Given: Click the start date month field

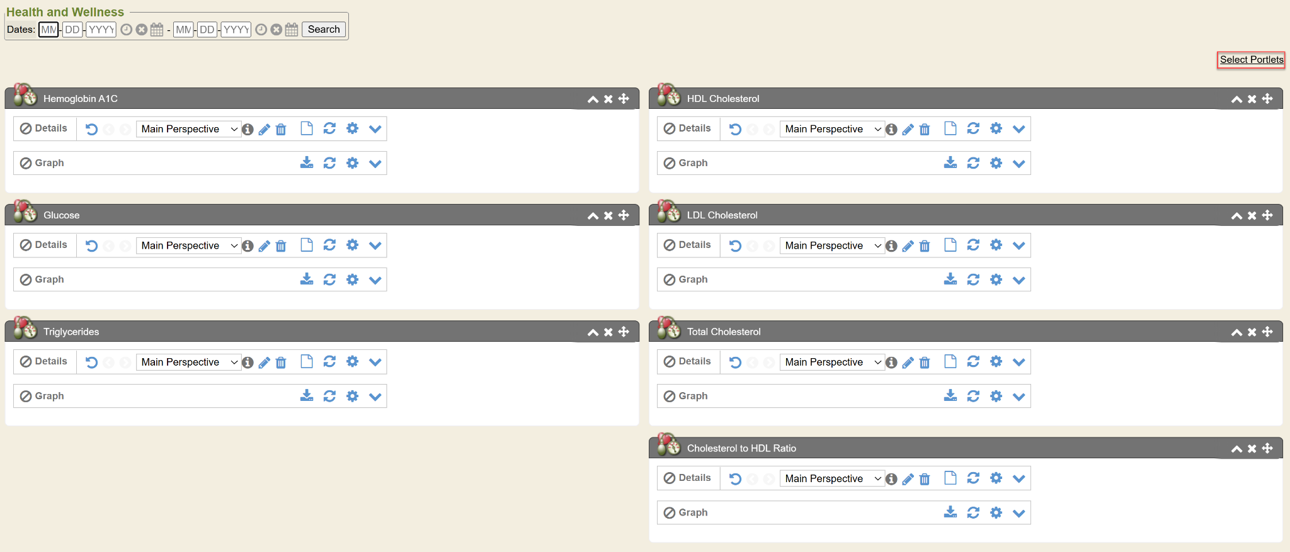Looking at the screenshot, I should coord(49,30).
